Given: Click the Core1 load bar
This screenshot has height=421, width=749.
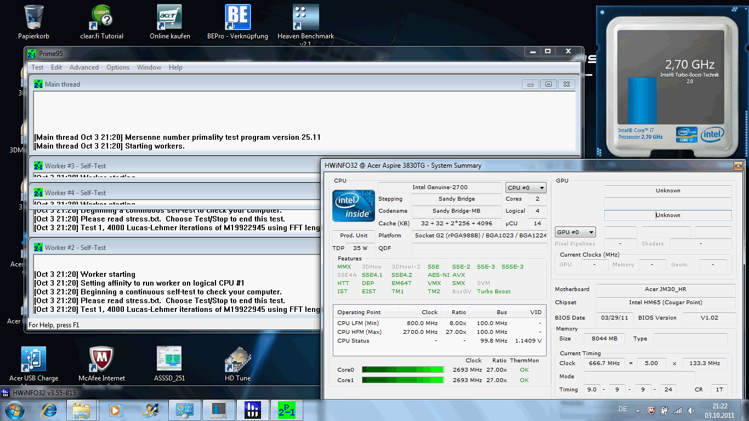Looking at the screenshot, I should 403,380.
